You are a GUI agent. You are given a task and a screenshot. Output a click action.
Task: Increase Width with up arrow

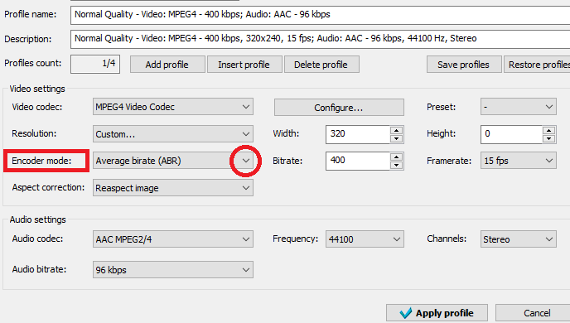click(397, 130)
